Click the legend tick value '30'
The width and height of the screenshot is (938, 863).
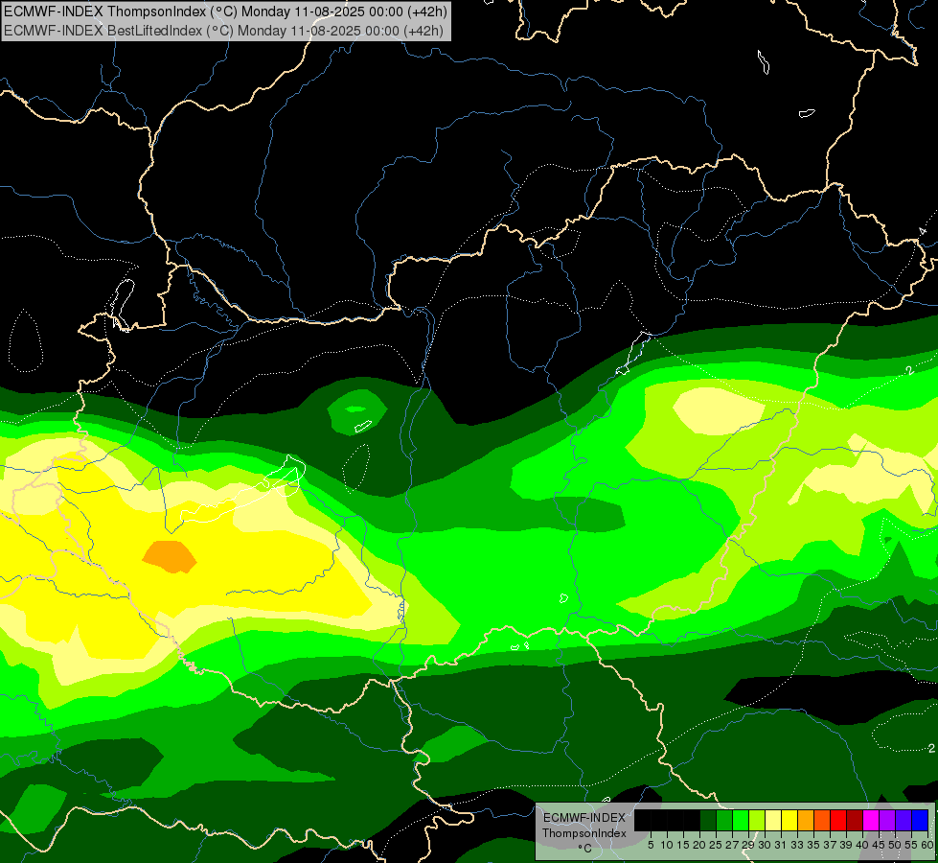(x=765, y=845)
